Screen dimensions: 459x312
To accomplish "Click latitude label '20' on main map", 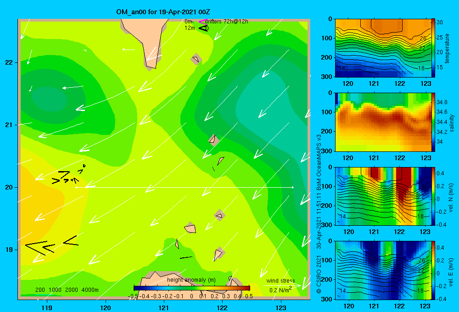I will click(x=9, y=187).
